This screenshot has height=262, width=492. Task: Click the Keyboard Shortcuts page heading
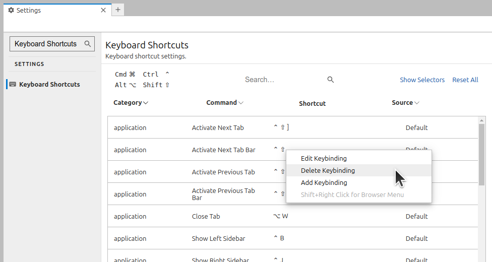tap(147, 45)
